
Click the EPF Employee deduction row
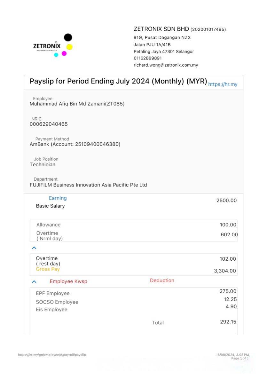52,293
